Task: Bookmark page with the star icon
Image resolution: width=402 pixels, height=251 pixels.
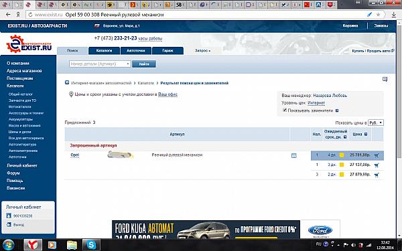Action: pyautogui.click(x=378, y=15)
